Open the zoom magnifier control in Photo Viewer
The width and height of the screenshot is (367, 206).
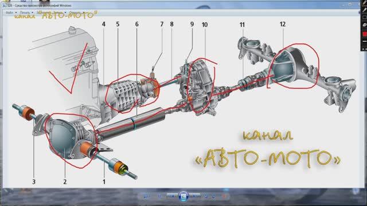(145, 196)
